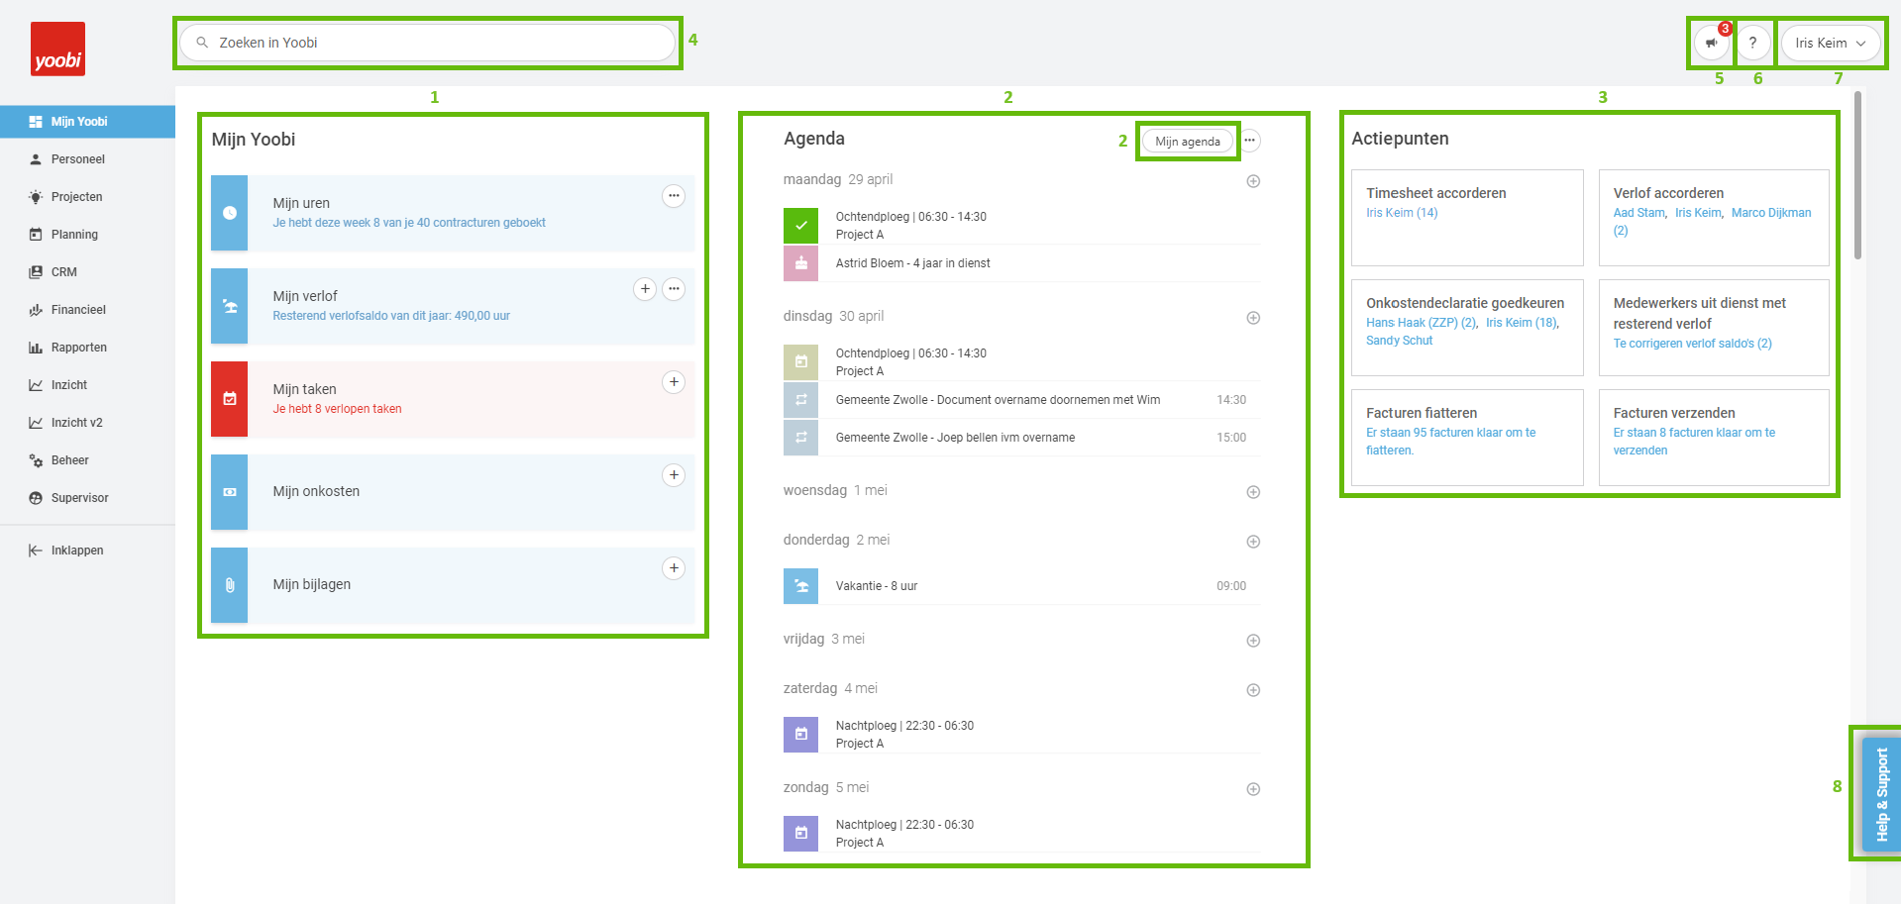This screenshot has width=1901, height=904.
Task: Open the Mijn uren more options menu
Action: tap(674, 196)
